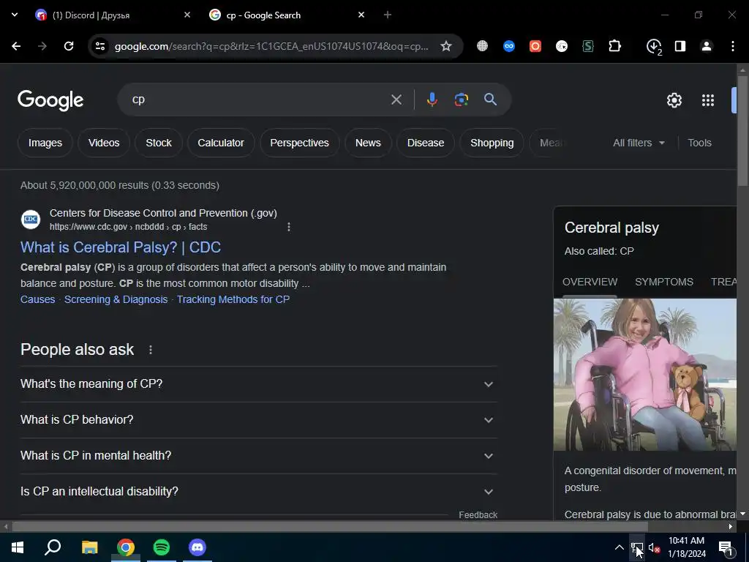Switch to Symptoms tab in knowledge panel
749x562 pixels.
(664, 282)
